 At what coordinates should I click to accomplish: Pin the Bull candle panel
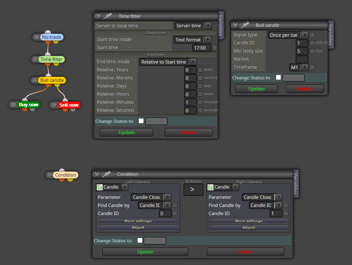coord(245,25)
